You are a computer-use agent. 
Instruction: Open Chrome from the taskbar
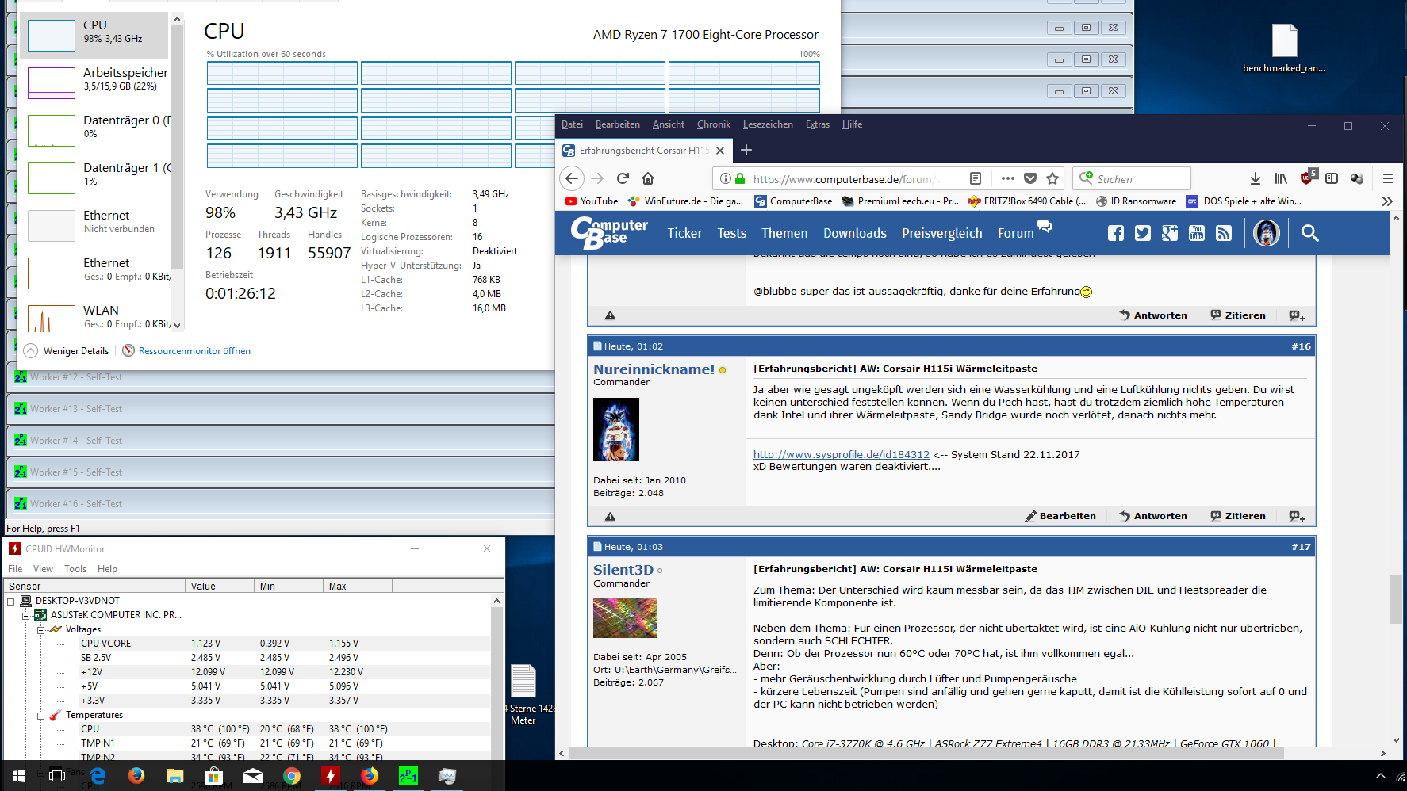point(292,776)
